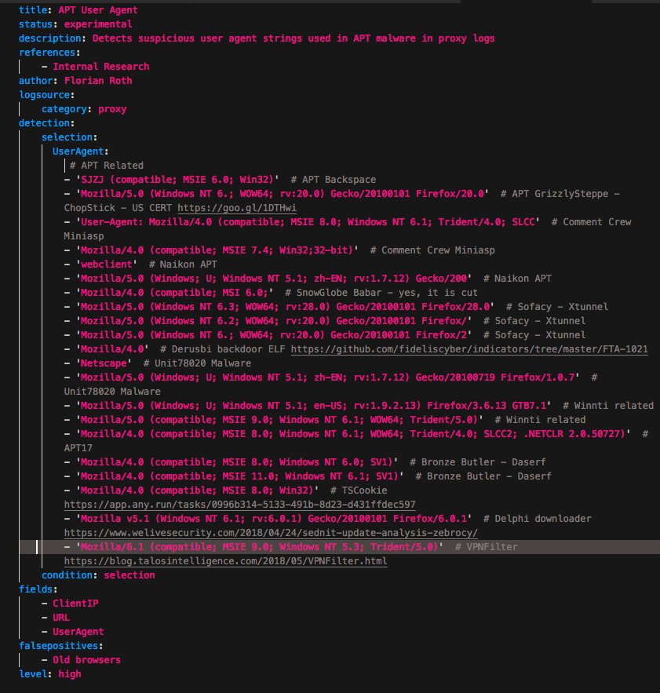Click the 'UserAgent:' key under selection

[x=81, y=151]
